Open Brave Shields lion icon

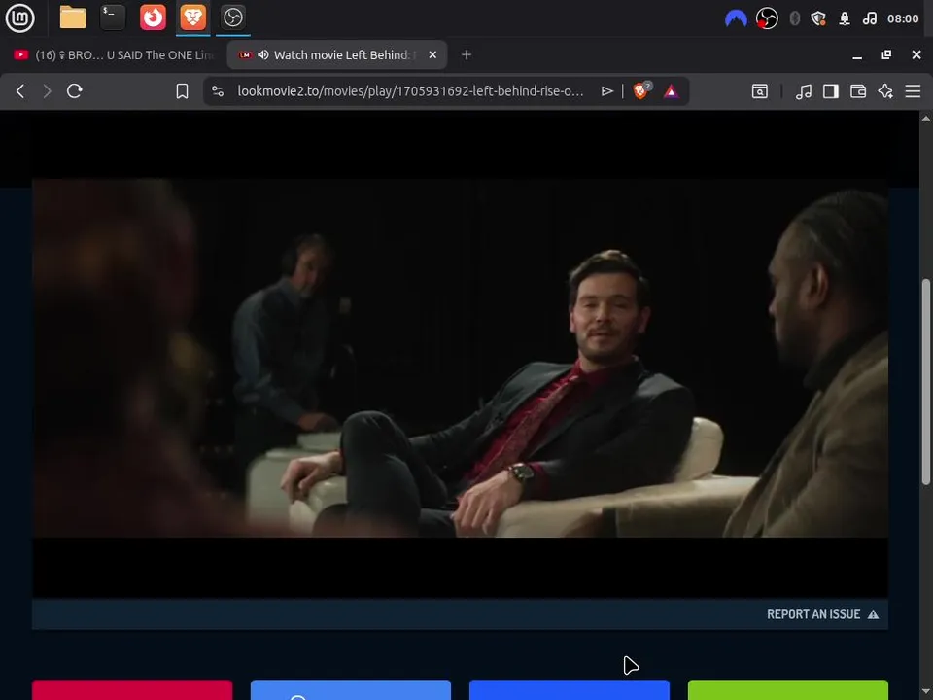tap(641, 90)
